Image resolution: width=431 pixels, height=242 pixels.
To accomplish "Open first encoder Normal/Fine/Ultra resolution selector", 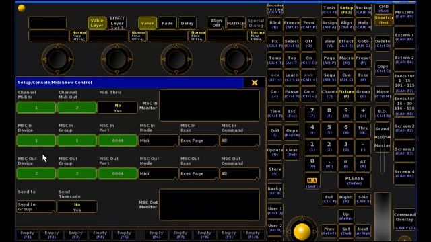I will click(78, 36).
